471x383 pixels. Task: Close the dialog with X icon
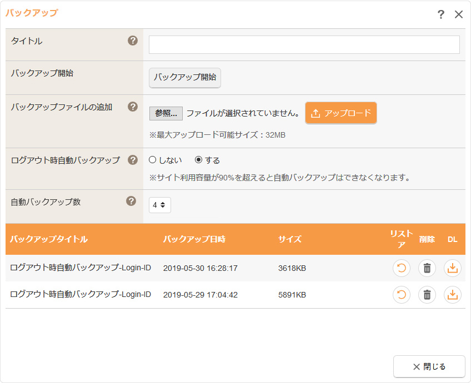(x=459, y=14)
